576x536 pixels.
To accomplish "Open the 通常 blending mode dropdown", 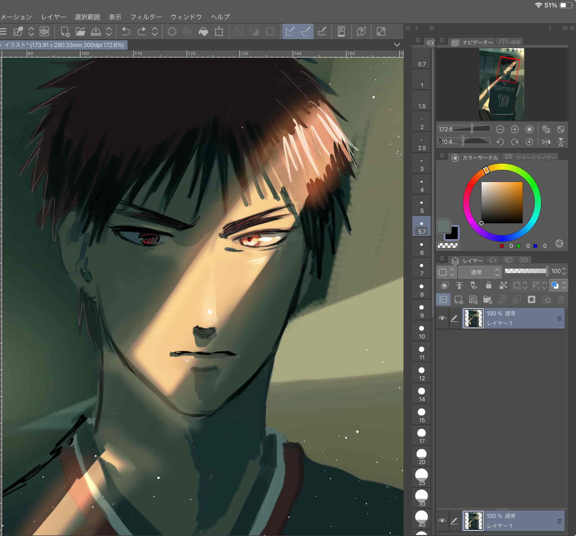I will (x=480, y=272).
